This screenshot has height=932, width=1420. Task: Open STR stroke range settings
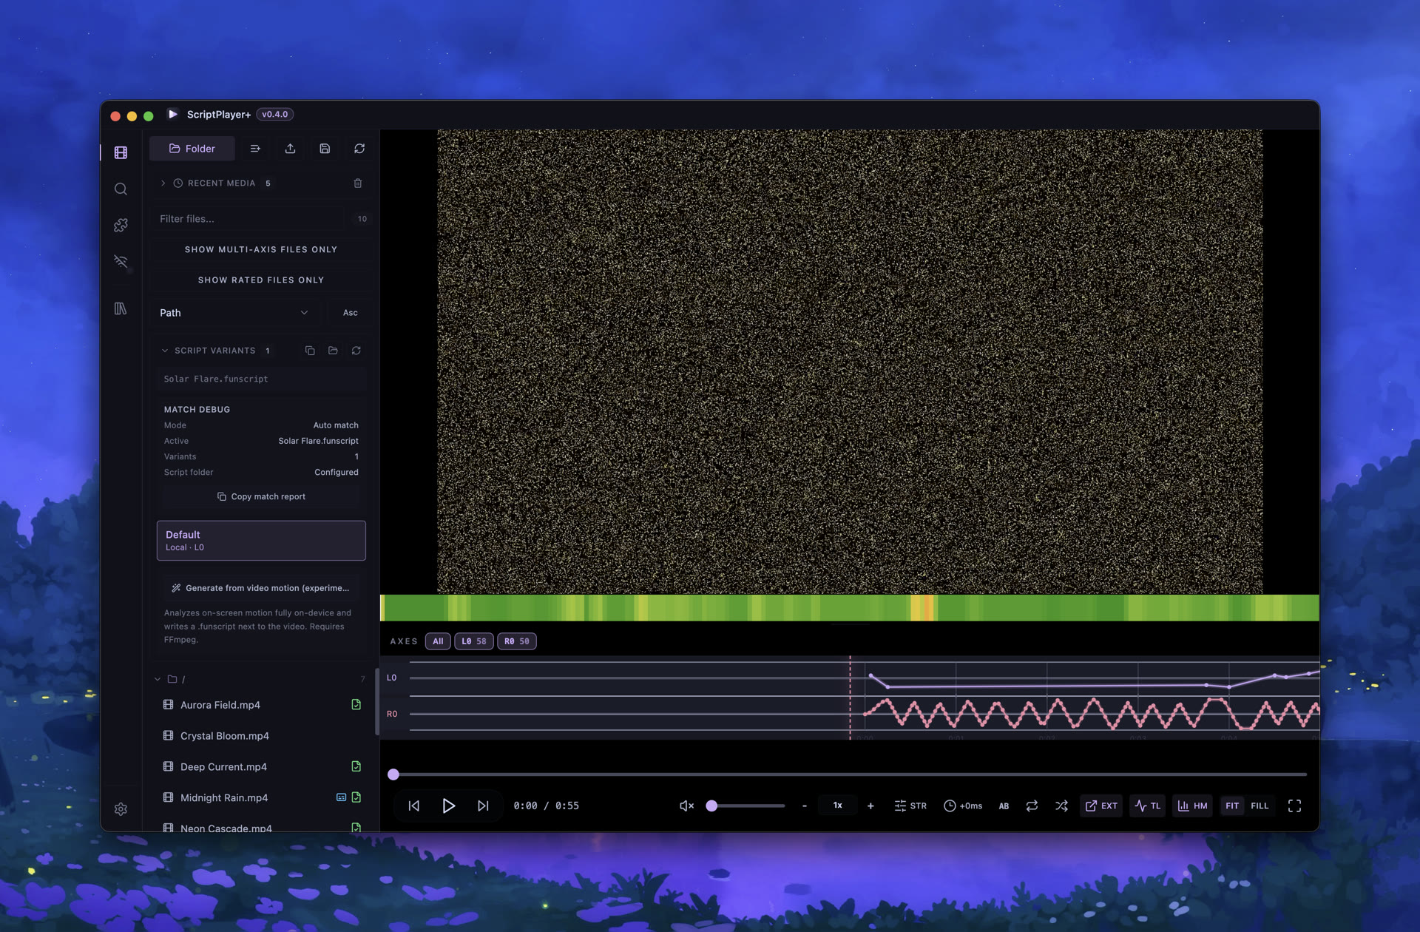click(x=910, y=806)
